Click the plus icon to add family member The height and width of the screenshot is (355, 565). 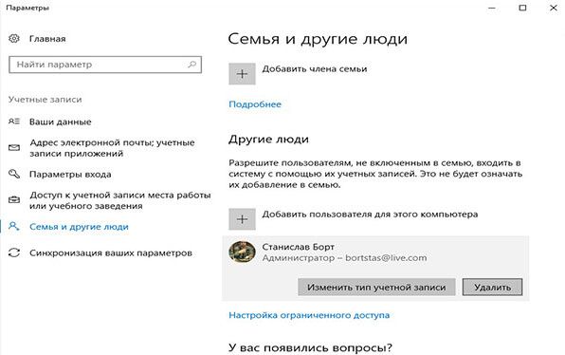click(x=242, y=74)
